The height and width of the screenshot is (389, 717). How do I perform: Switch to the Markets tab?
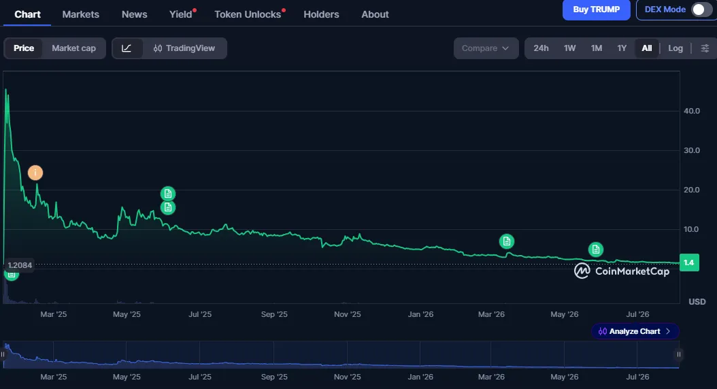[80, 14]
